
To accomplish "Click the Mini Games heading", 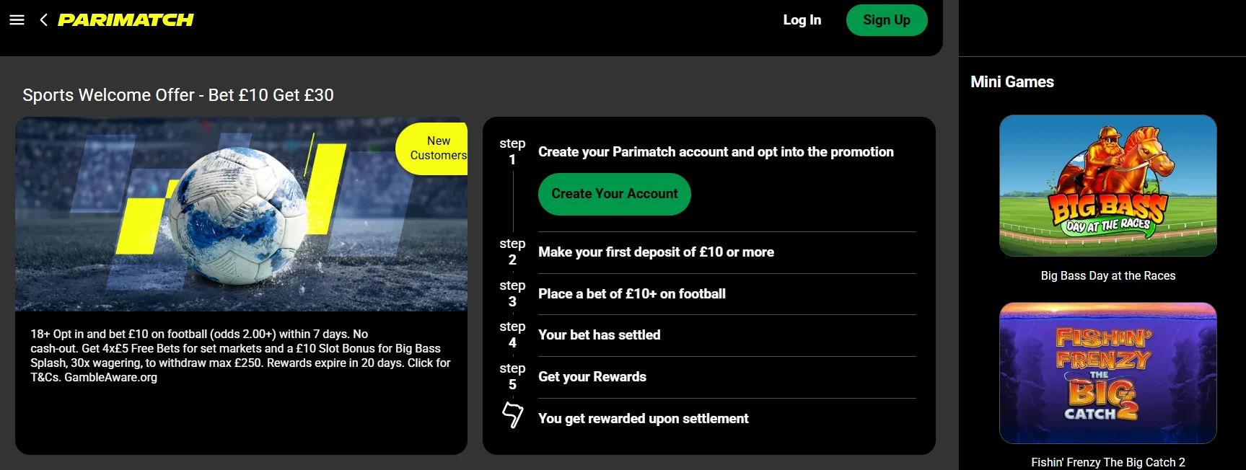I will pyautogui.click(x=1012, y=82).
